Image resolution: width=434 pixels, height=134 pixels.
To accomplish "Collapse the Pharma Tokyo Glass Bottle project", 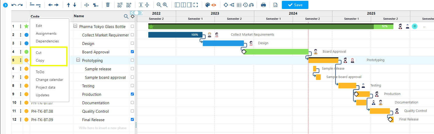I will 75,26.
